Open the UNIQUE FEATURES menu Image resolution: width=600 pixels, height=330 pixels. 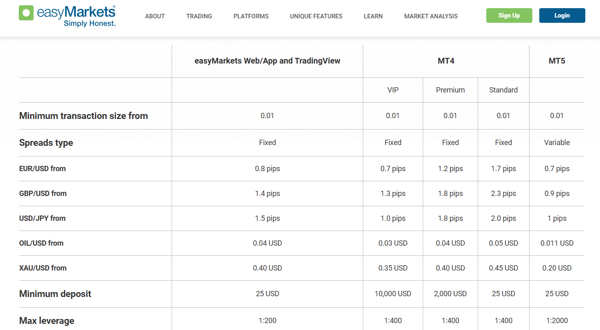click(x=316, y=16)
